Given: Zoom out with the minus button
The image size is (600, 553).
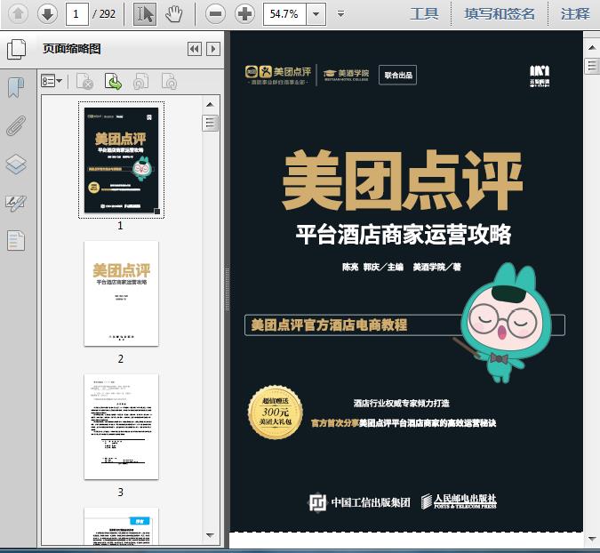Looking at the screenshot, I should pyautogui.click(x=215, y=14).
